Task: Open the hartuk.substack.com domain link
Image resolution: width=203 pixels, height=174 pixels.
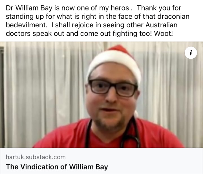Action: tap(36, 157)
